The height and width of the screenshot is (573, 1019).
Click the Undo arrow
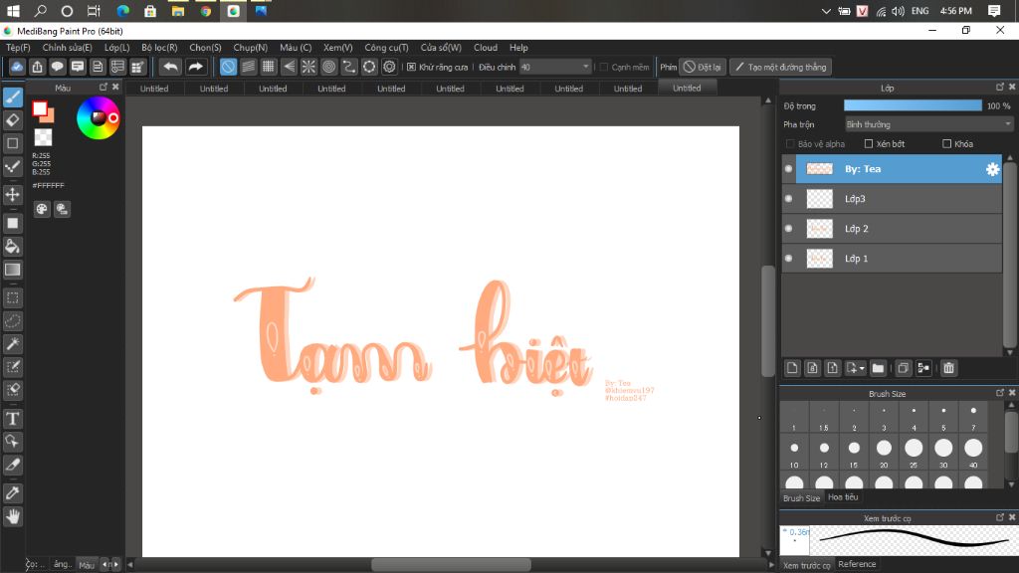pyautogui.click(x=170, y=67)
